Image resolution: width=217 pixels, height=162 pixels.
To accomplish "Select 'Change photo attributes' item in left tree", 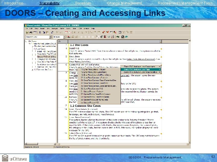I will 46,59.
